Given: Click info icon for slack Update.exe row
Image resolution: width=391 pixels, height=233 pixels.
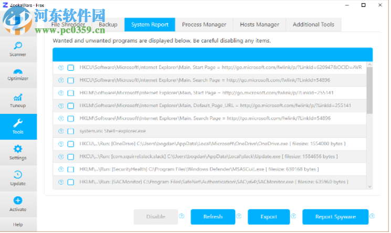Looking at the screenshot, I should 61,157.
